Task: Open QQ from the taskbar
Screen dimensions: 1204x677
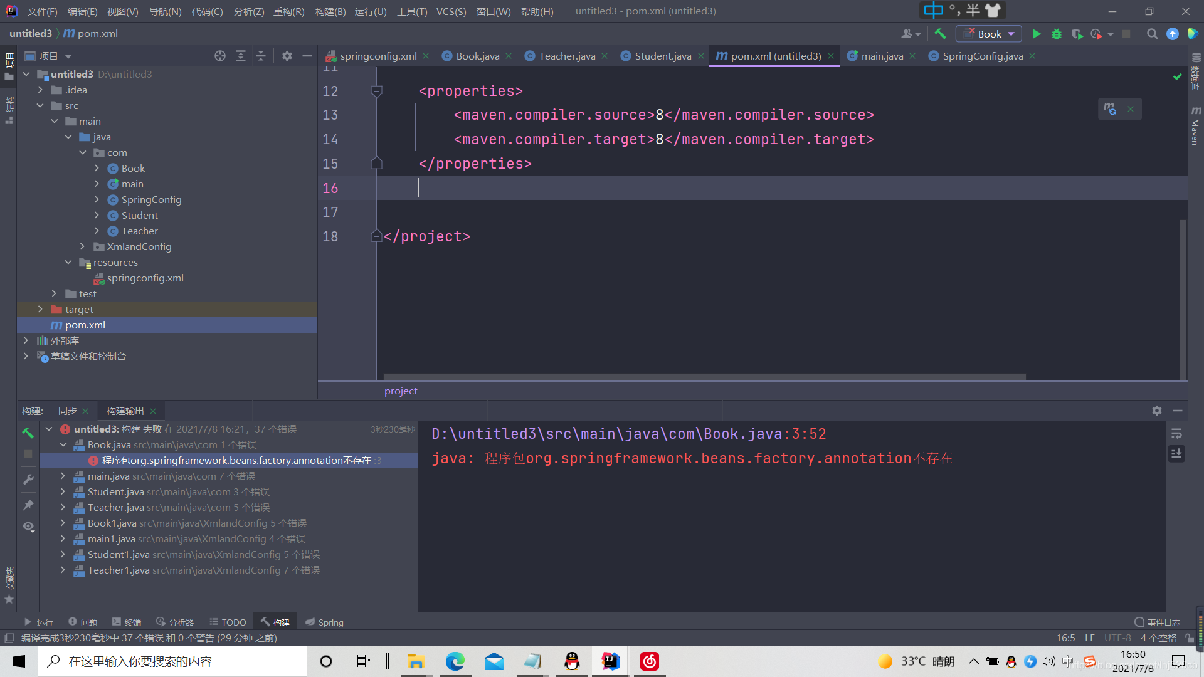Action: [571, 661]
